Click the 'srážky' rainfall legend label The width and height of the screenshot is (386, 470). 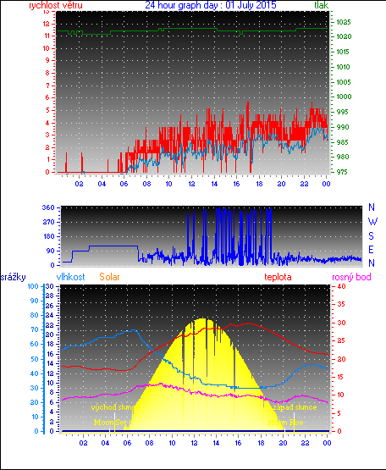(14, 277)
